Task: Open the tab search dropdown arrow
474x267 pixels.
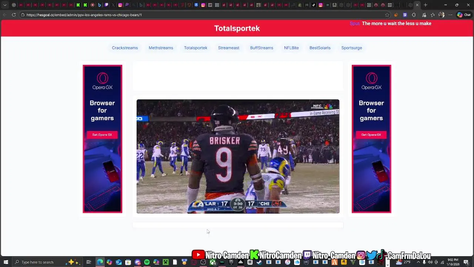Action: (5, 5)
